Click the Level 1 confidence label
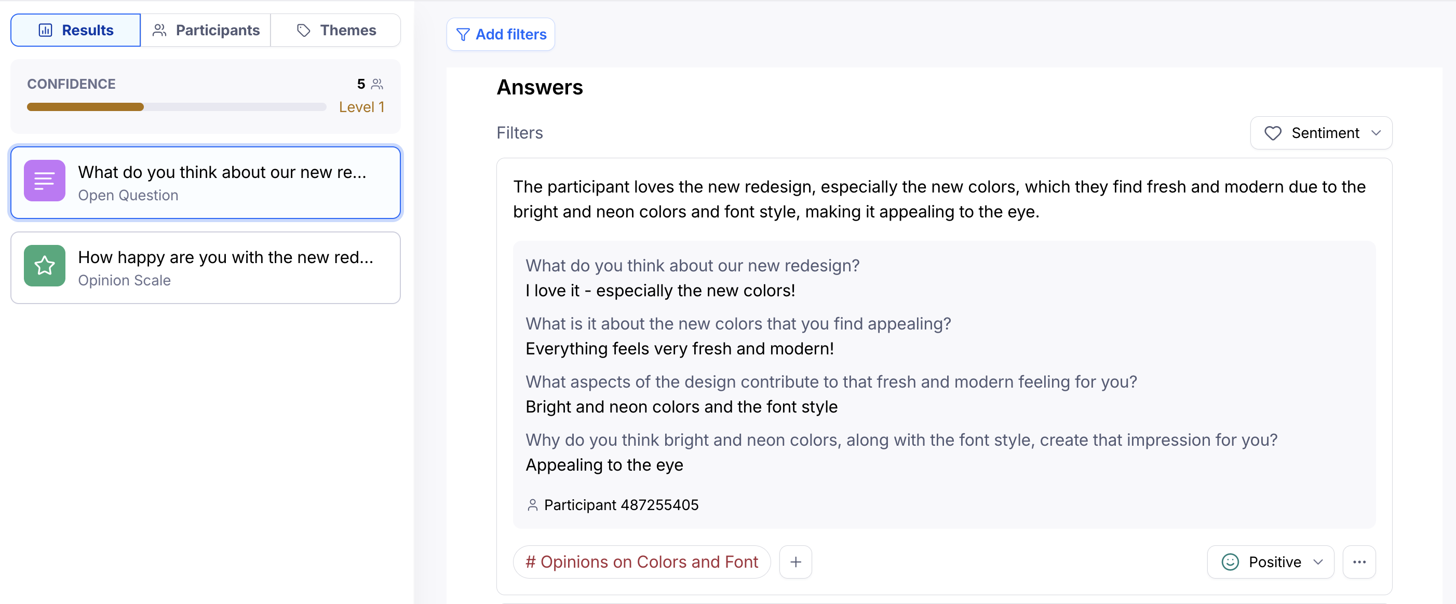The height and width of the screenshot is (604, 1456). pyautogui.click(x=362, y=107)
